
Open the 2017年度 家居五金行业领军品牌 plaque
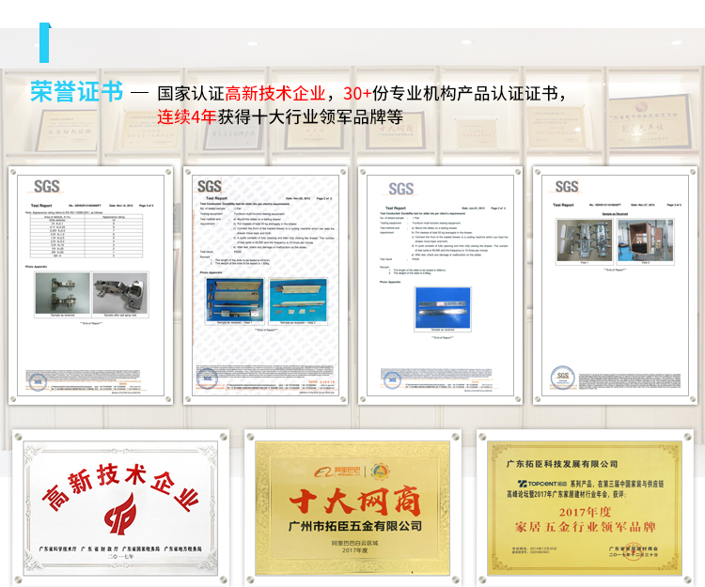585,507
